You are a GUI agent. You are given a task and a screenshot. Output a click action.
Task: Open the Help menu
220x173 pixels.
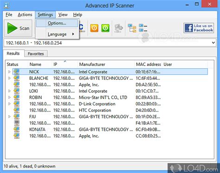[x=78, y=15]
